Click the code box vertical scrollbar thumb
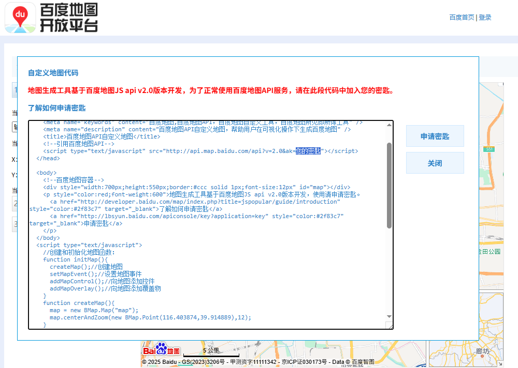The width and height of the screenshot is (518, 368). point(389,185)
